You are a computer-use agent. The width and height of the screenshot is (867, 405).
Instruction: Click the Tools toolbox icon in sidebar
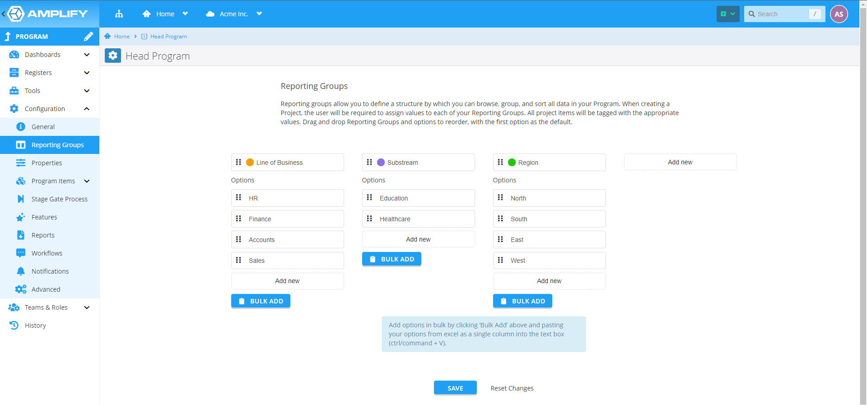point(14,91)
